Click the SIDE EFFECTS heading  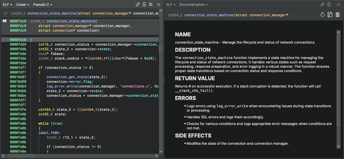pyautogui.click(x=193, y=135)
